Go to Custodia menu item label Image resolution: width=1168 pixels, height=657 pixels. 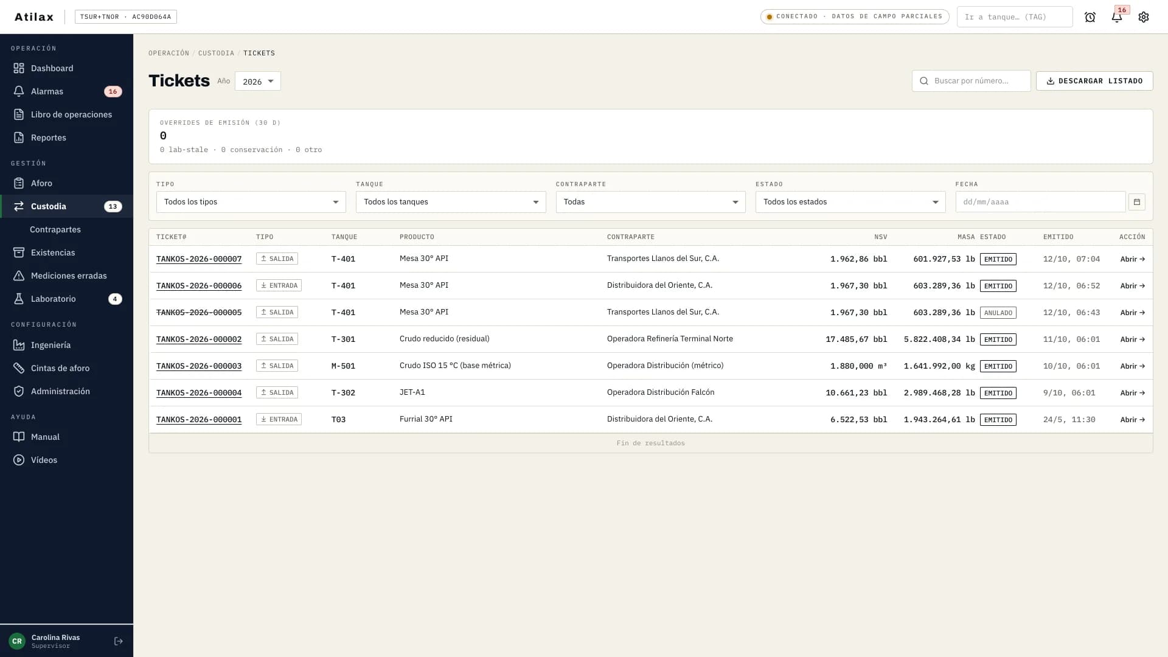click(49, 206)
